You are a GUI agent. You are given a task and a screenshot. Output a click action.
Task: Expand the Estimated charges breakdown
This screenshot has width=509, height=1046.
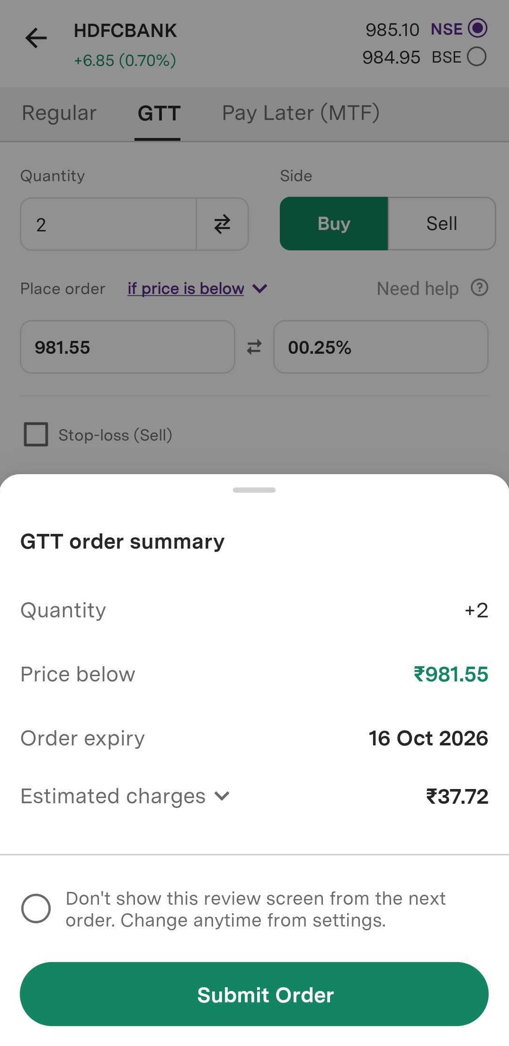222,796
